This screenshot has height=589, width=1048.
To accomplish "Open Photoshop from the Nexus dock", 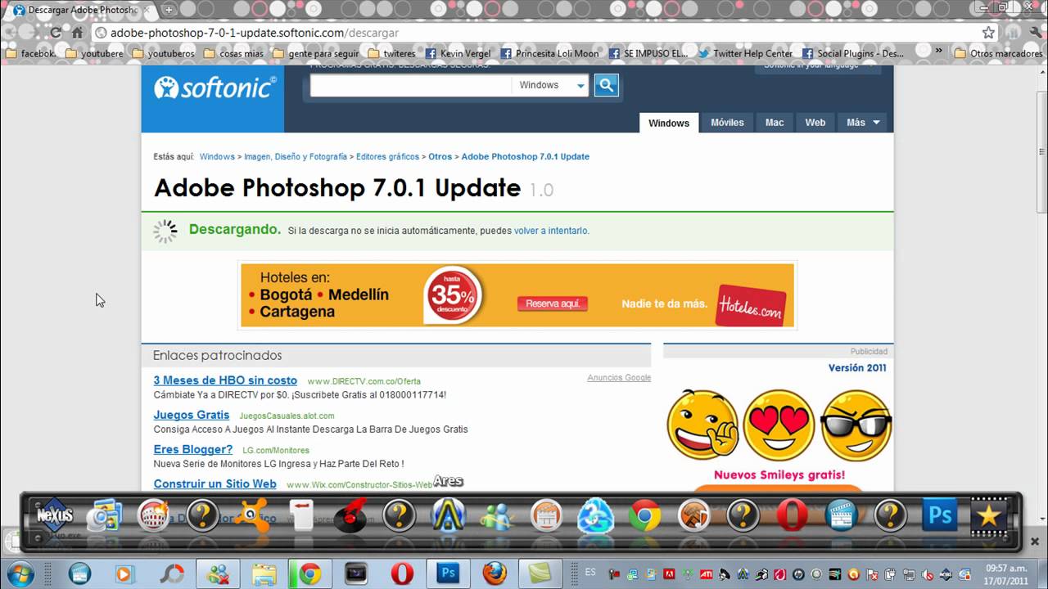I will 939,516.
